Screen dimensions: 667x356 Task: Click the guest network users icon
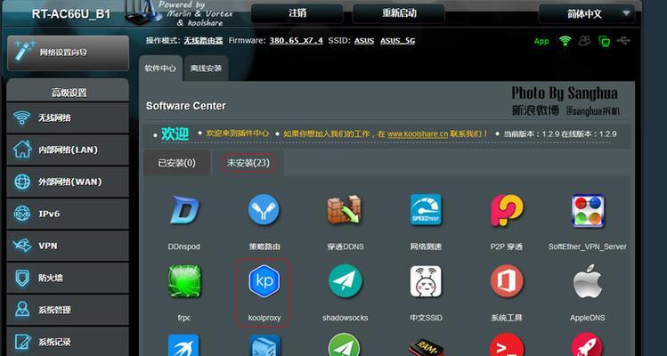tap(584, 41)
